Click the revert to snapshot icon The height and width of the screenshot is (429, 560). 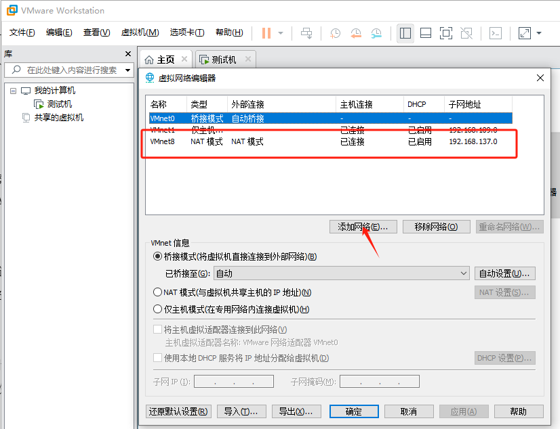356,33
